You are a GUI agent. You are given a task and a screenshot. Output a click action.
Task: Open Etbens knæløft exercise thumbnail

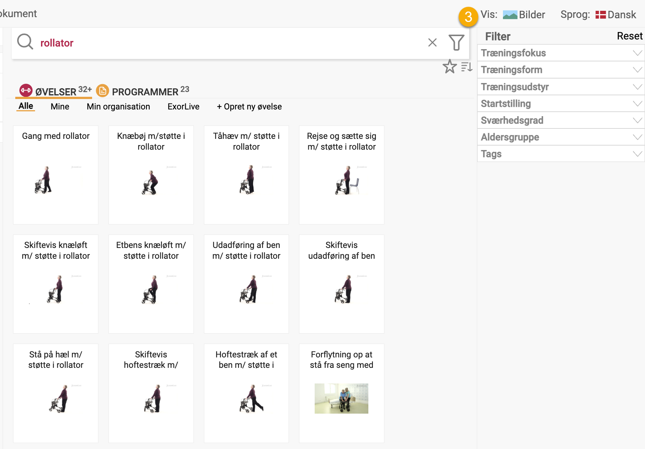(x=151, y=289)
